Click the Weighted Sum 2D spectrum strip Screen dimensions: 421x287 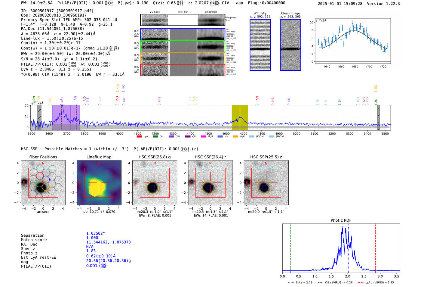click(x=183, y=20)
